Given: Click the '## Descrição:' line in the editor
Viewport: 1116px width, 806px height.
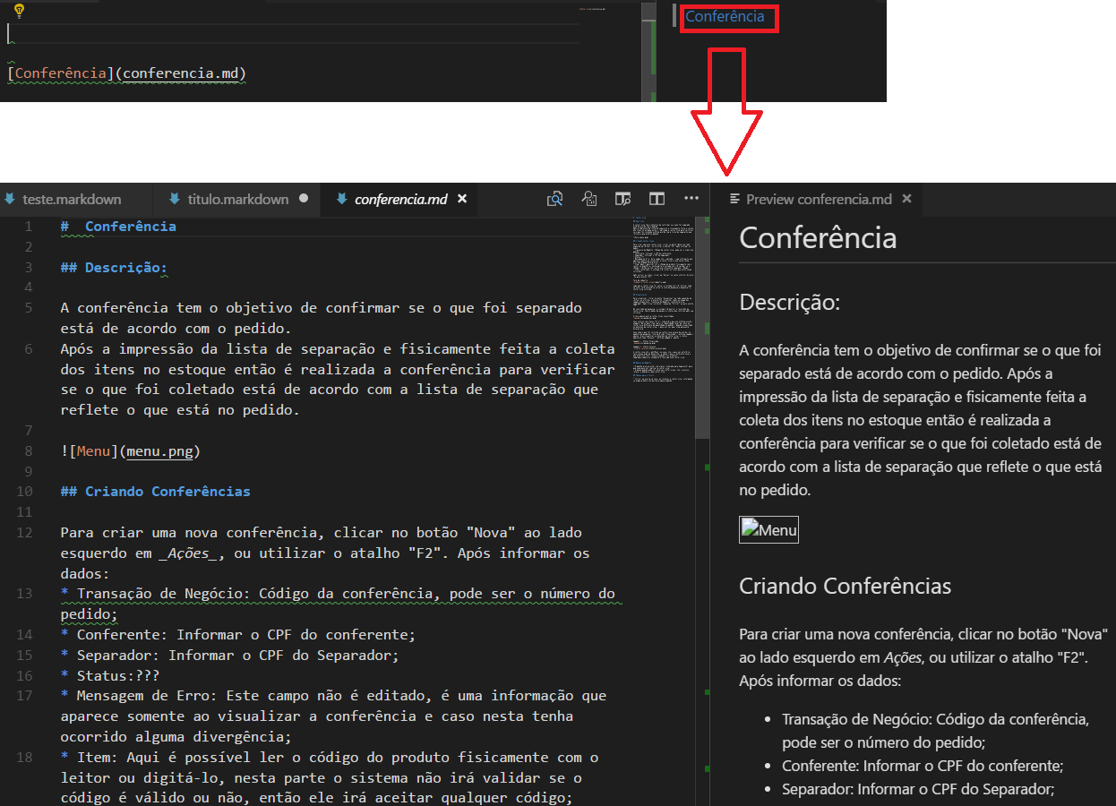Looking at the screenshot, I should (x=114, y=267).
